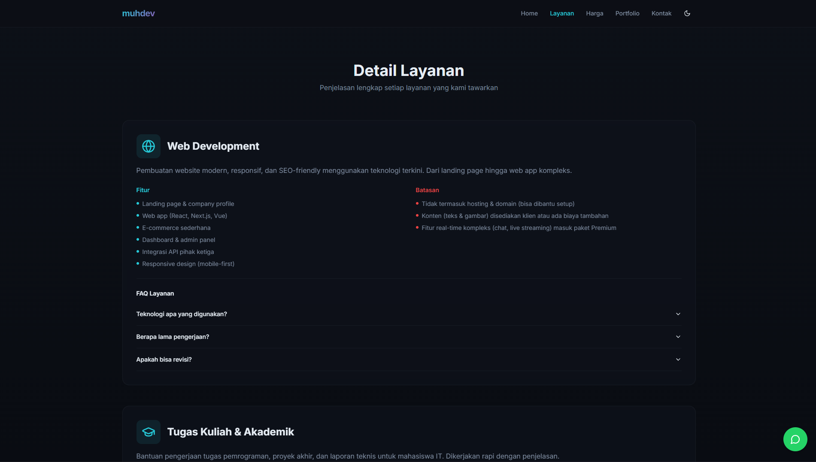Click "Dashboard & admin panel" feature item

[x=179, y=240]
